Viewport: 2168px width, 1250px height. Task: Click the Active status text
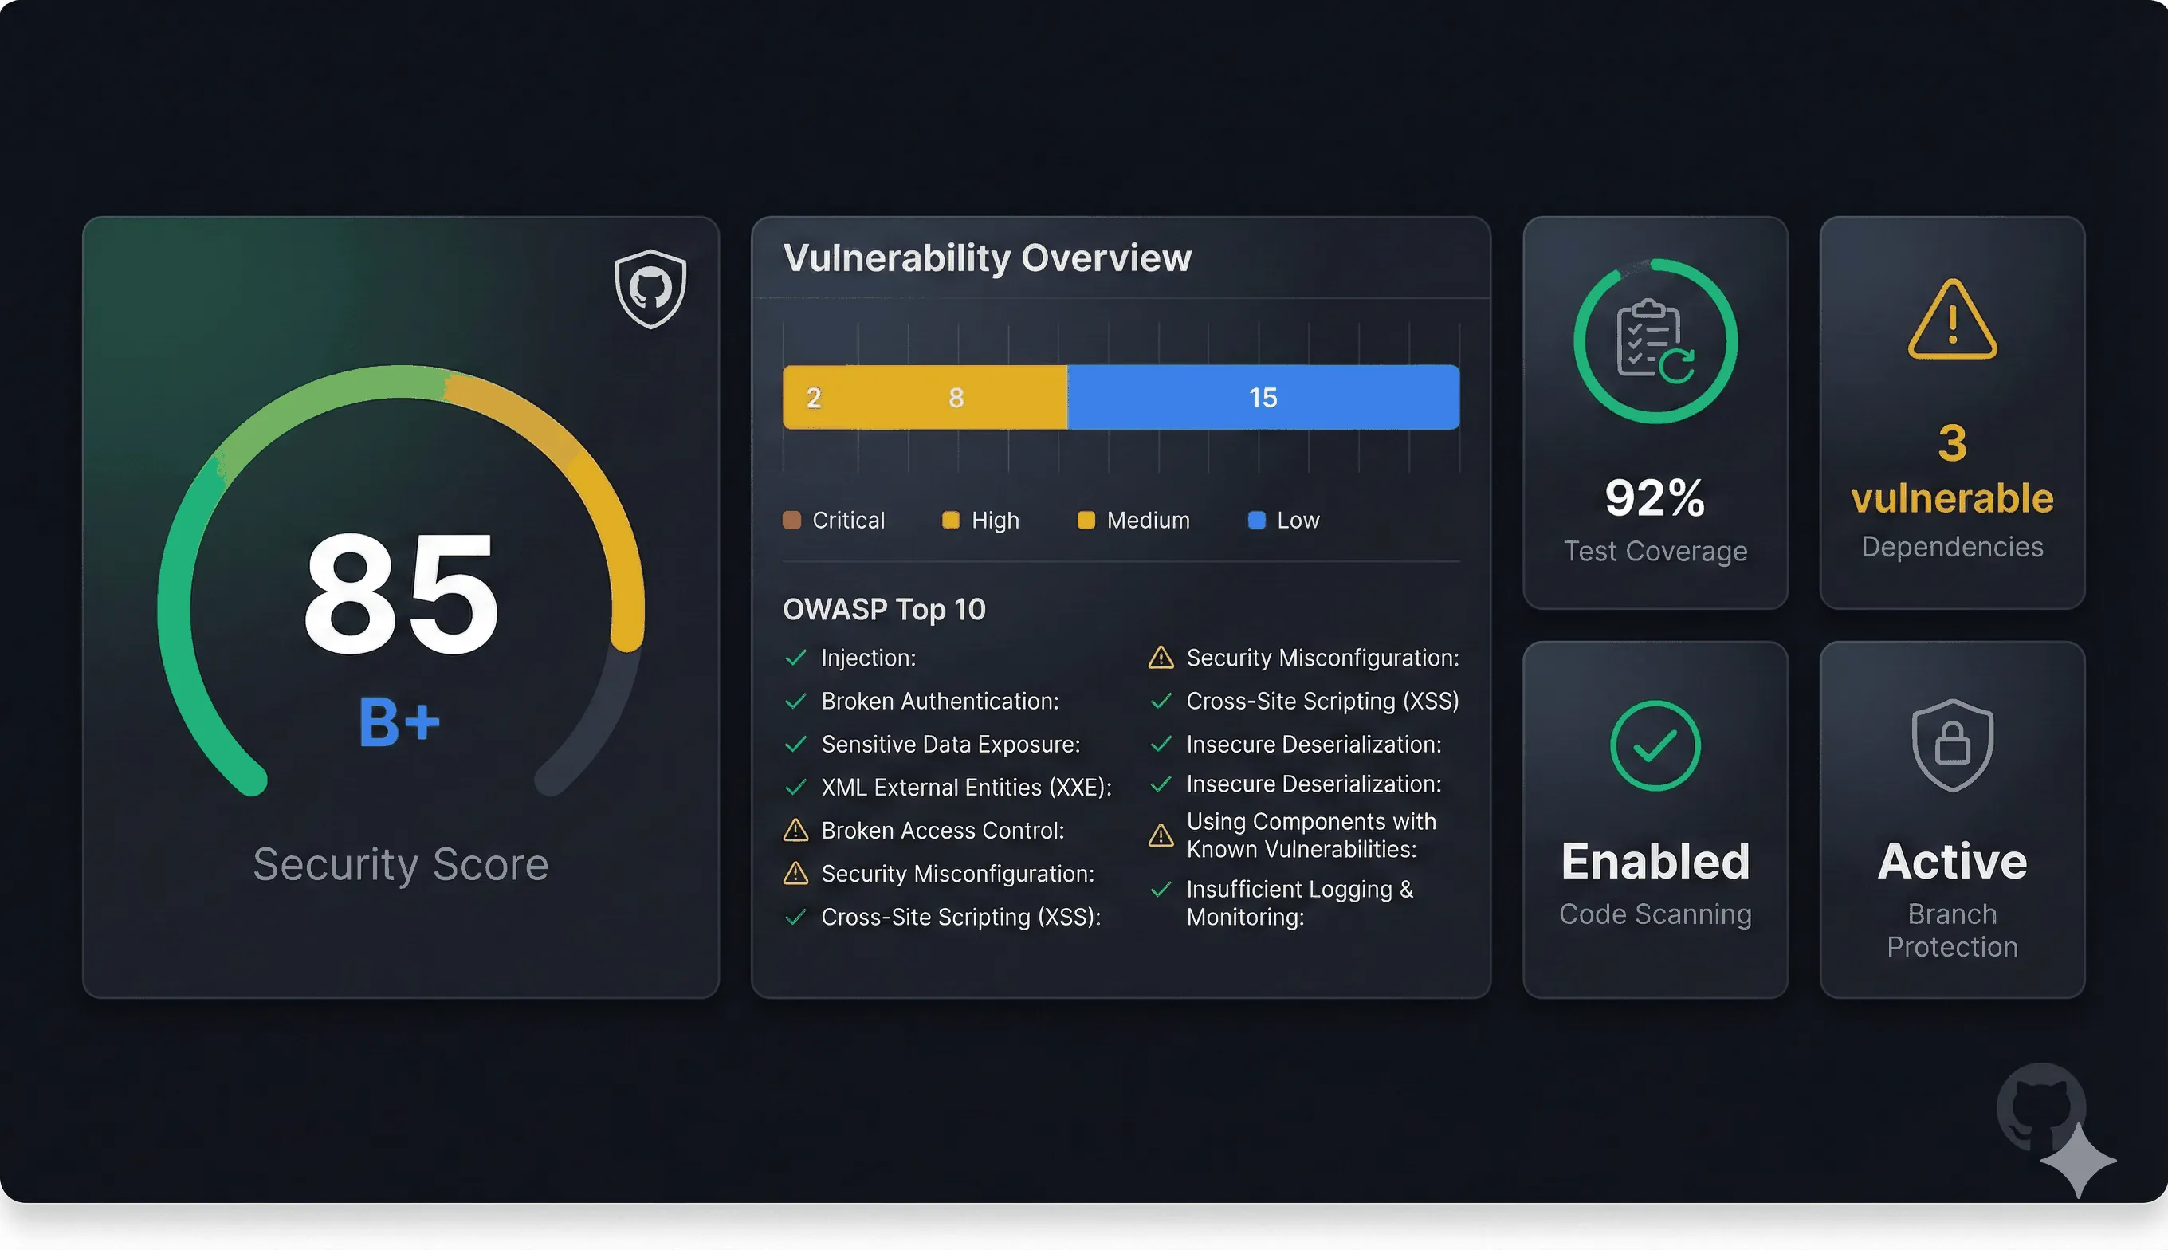[x=1953, y=861]
